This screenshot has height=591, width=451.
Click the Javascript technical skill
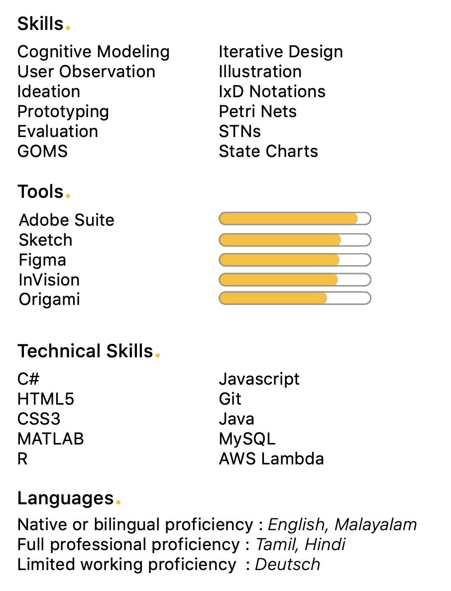tap(259, 379)
